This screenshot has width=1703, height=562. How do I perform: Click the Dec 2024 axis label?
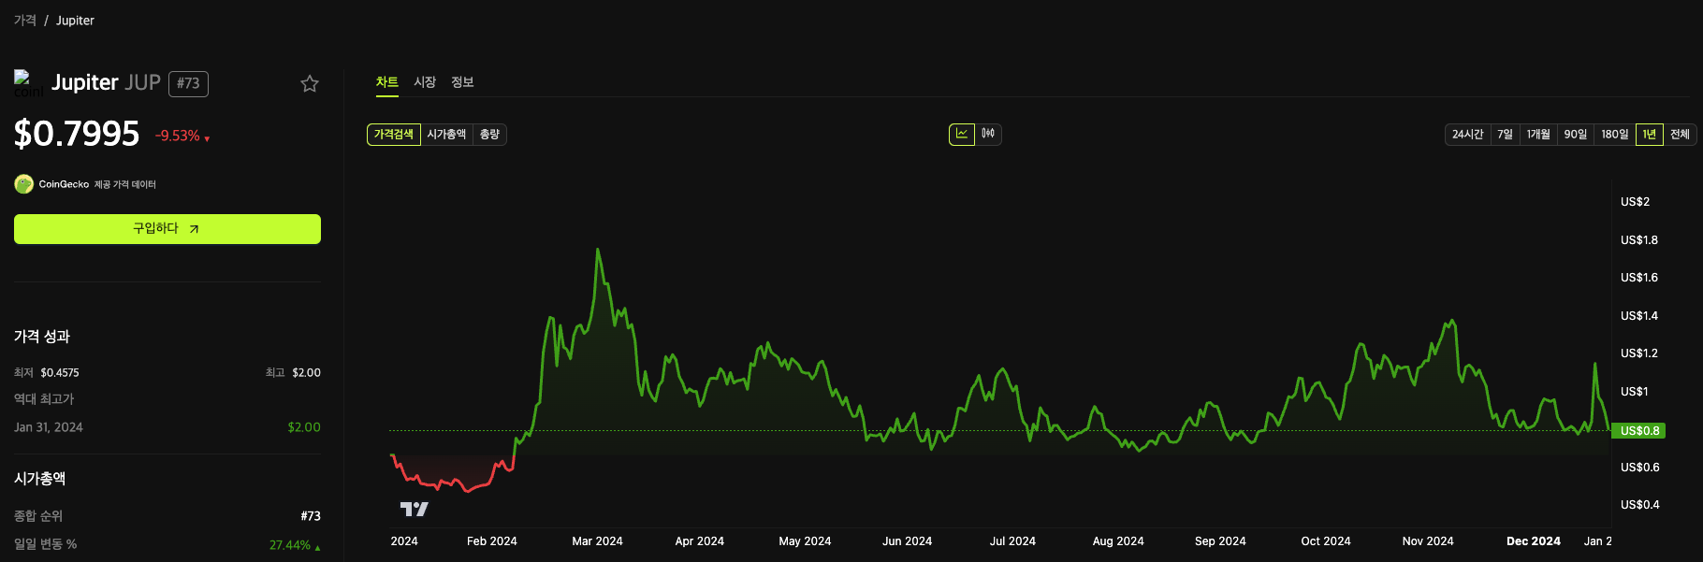click(1534, 541)
